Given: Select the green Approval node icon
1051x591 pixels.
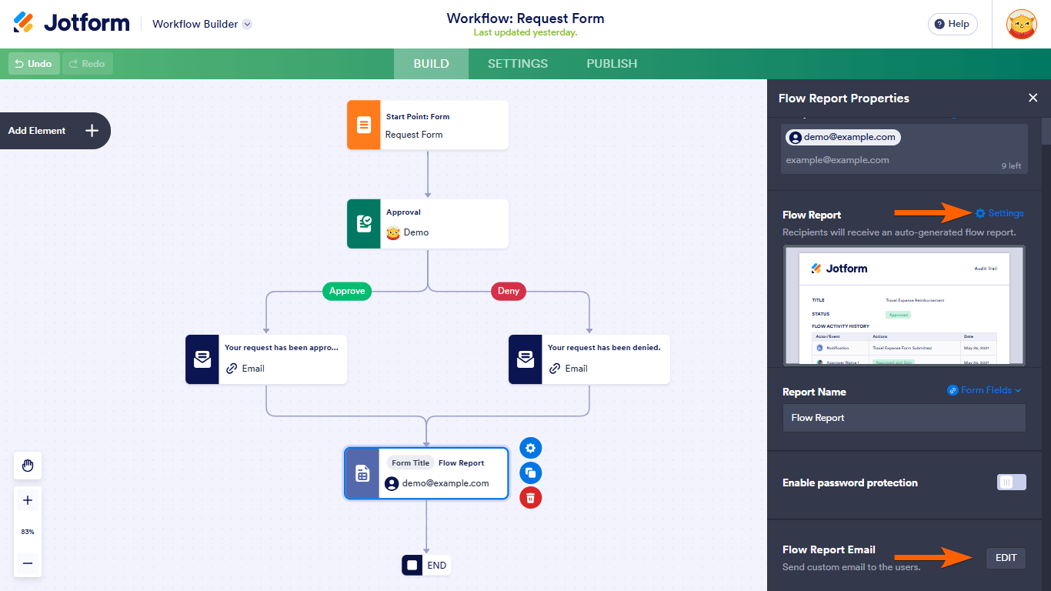Looking at the screenshot, I should (x=364, y=224).
